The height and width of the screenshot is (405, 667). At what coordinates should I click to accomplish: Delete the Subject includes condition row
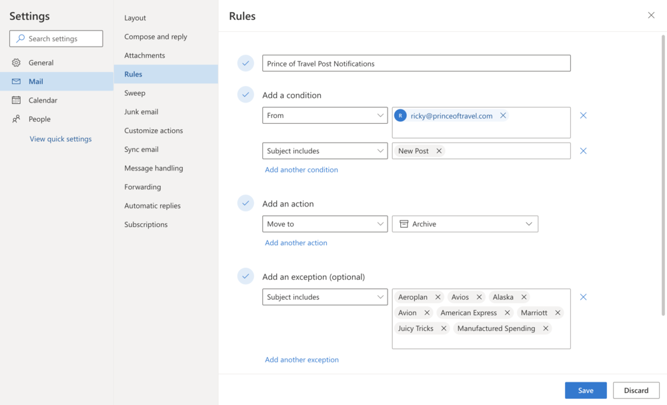point(583,151)
